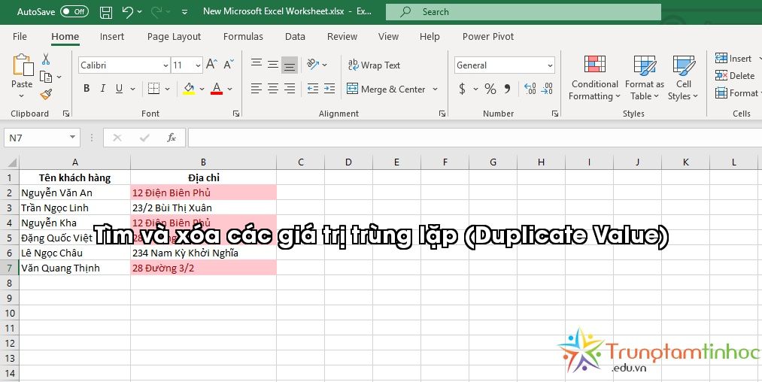
Task: Click the Borders icon
Action: 153,89
